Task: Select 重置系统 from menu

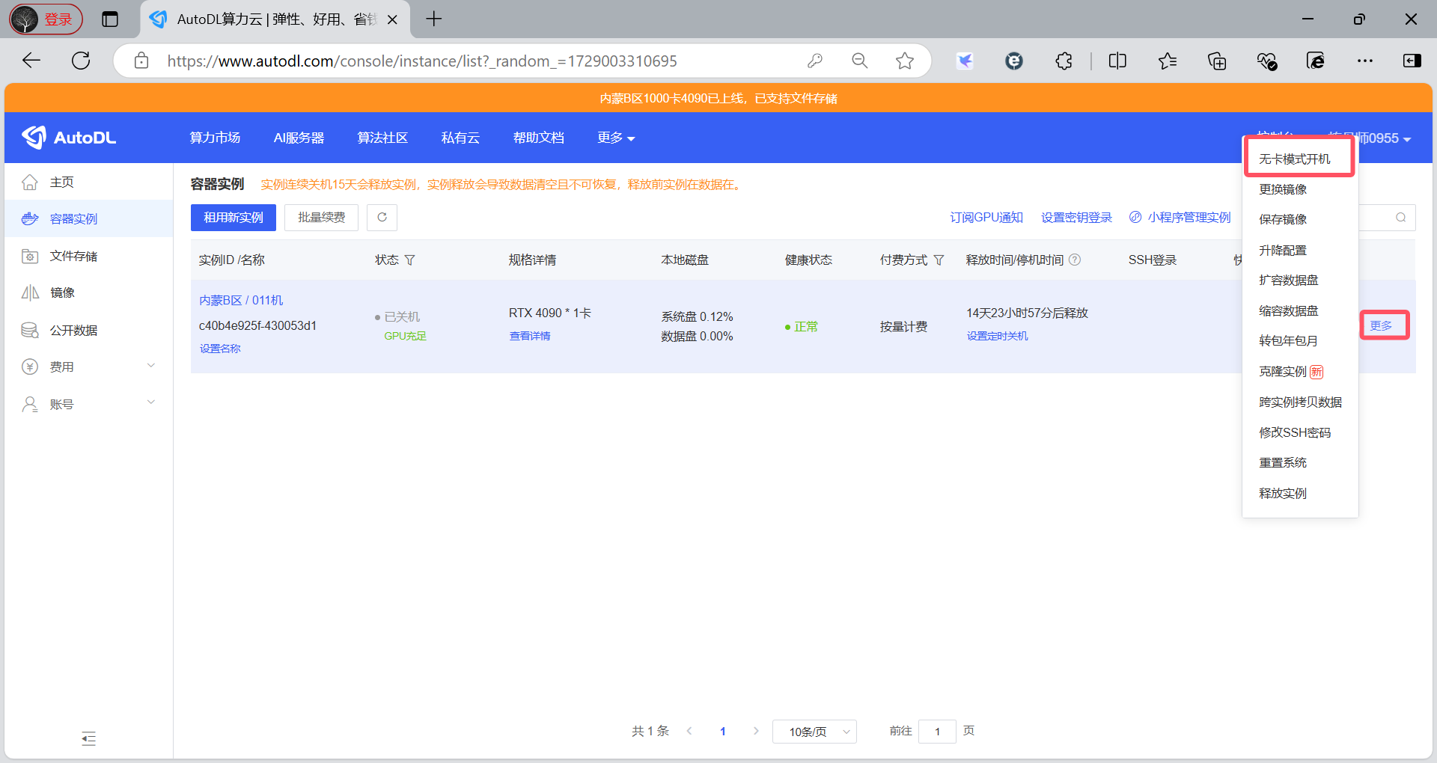Action: (1283, 462)
